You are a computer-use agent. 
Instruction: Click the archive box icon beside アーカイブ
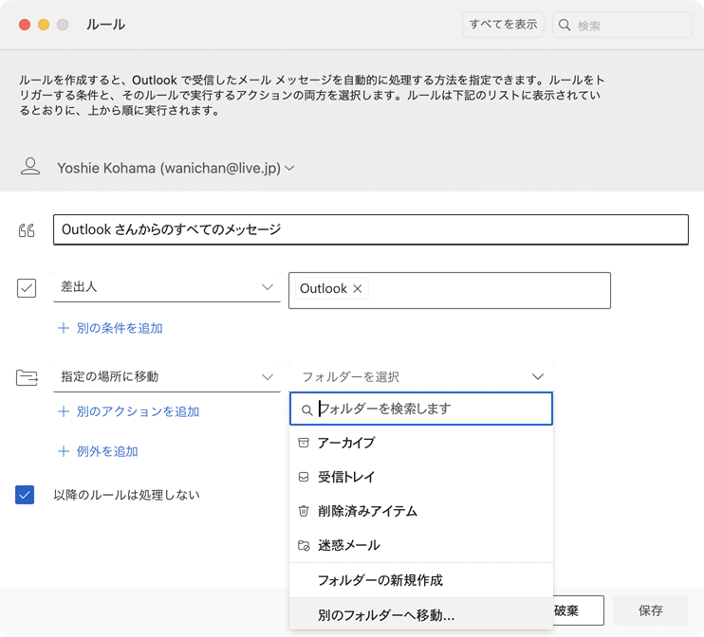coord(304,443)
